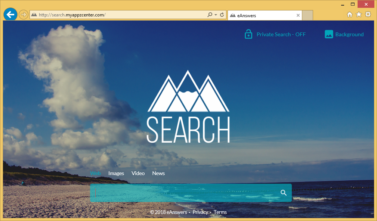Screen dimensions: 377x221
Task: Minimize the browser window
Action: pos(343,4)
